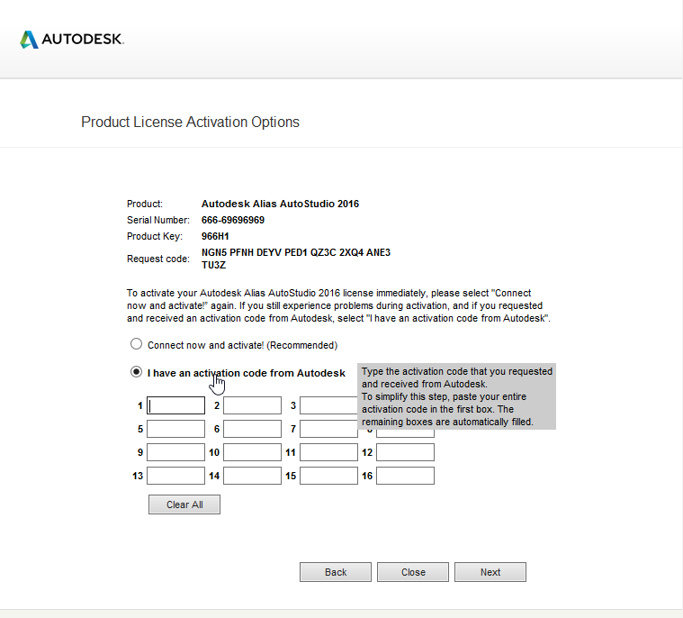Image resolution: width=683 pixels, height=618 pixels.
Task: Click activation code box 3
Action: [x=328, y=405]
